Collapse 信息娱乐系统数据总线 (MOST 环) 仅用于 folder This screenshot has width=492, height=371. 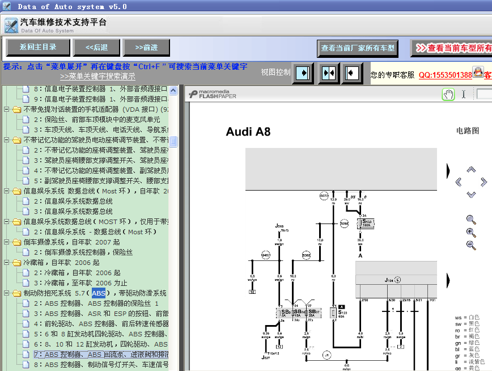[6, 221]
